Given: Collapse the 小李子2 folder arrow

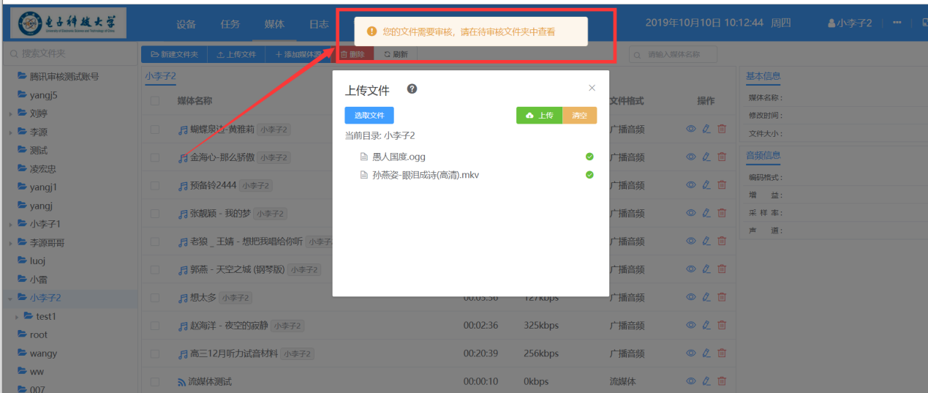Looking at the screenshot, I should [10, 299].
